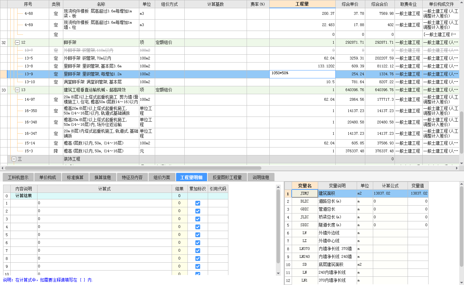Select row 16-350 in the tree

click(229, 111)
